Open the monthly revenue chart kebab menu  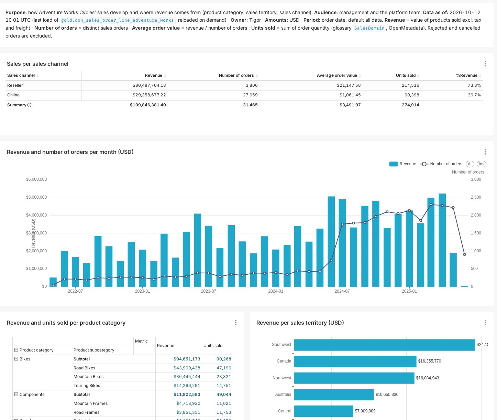point(485,152)
